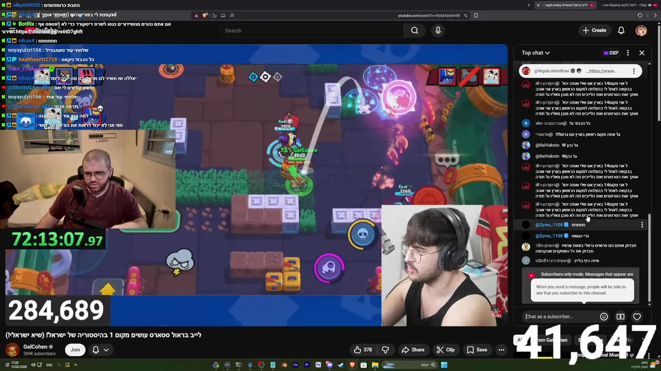661x371 pixels.
Task: Open After Effects from taskbar
Action: (295, 365)
